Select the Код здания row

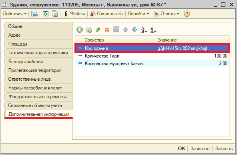(x=152, y=48)
